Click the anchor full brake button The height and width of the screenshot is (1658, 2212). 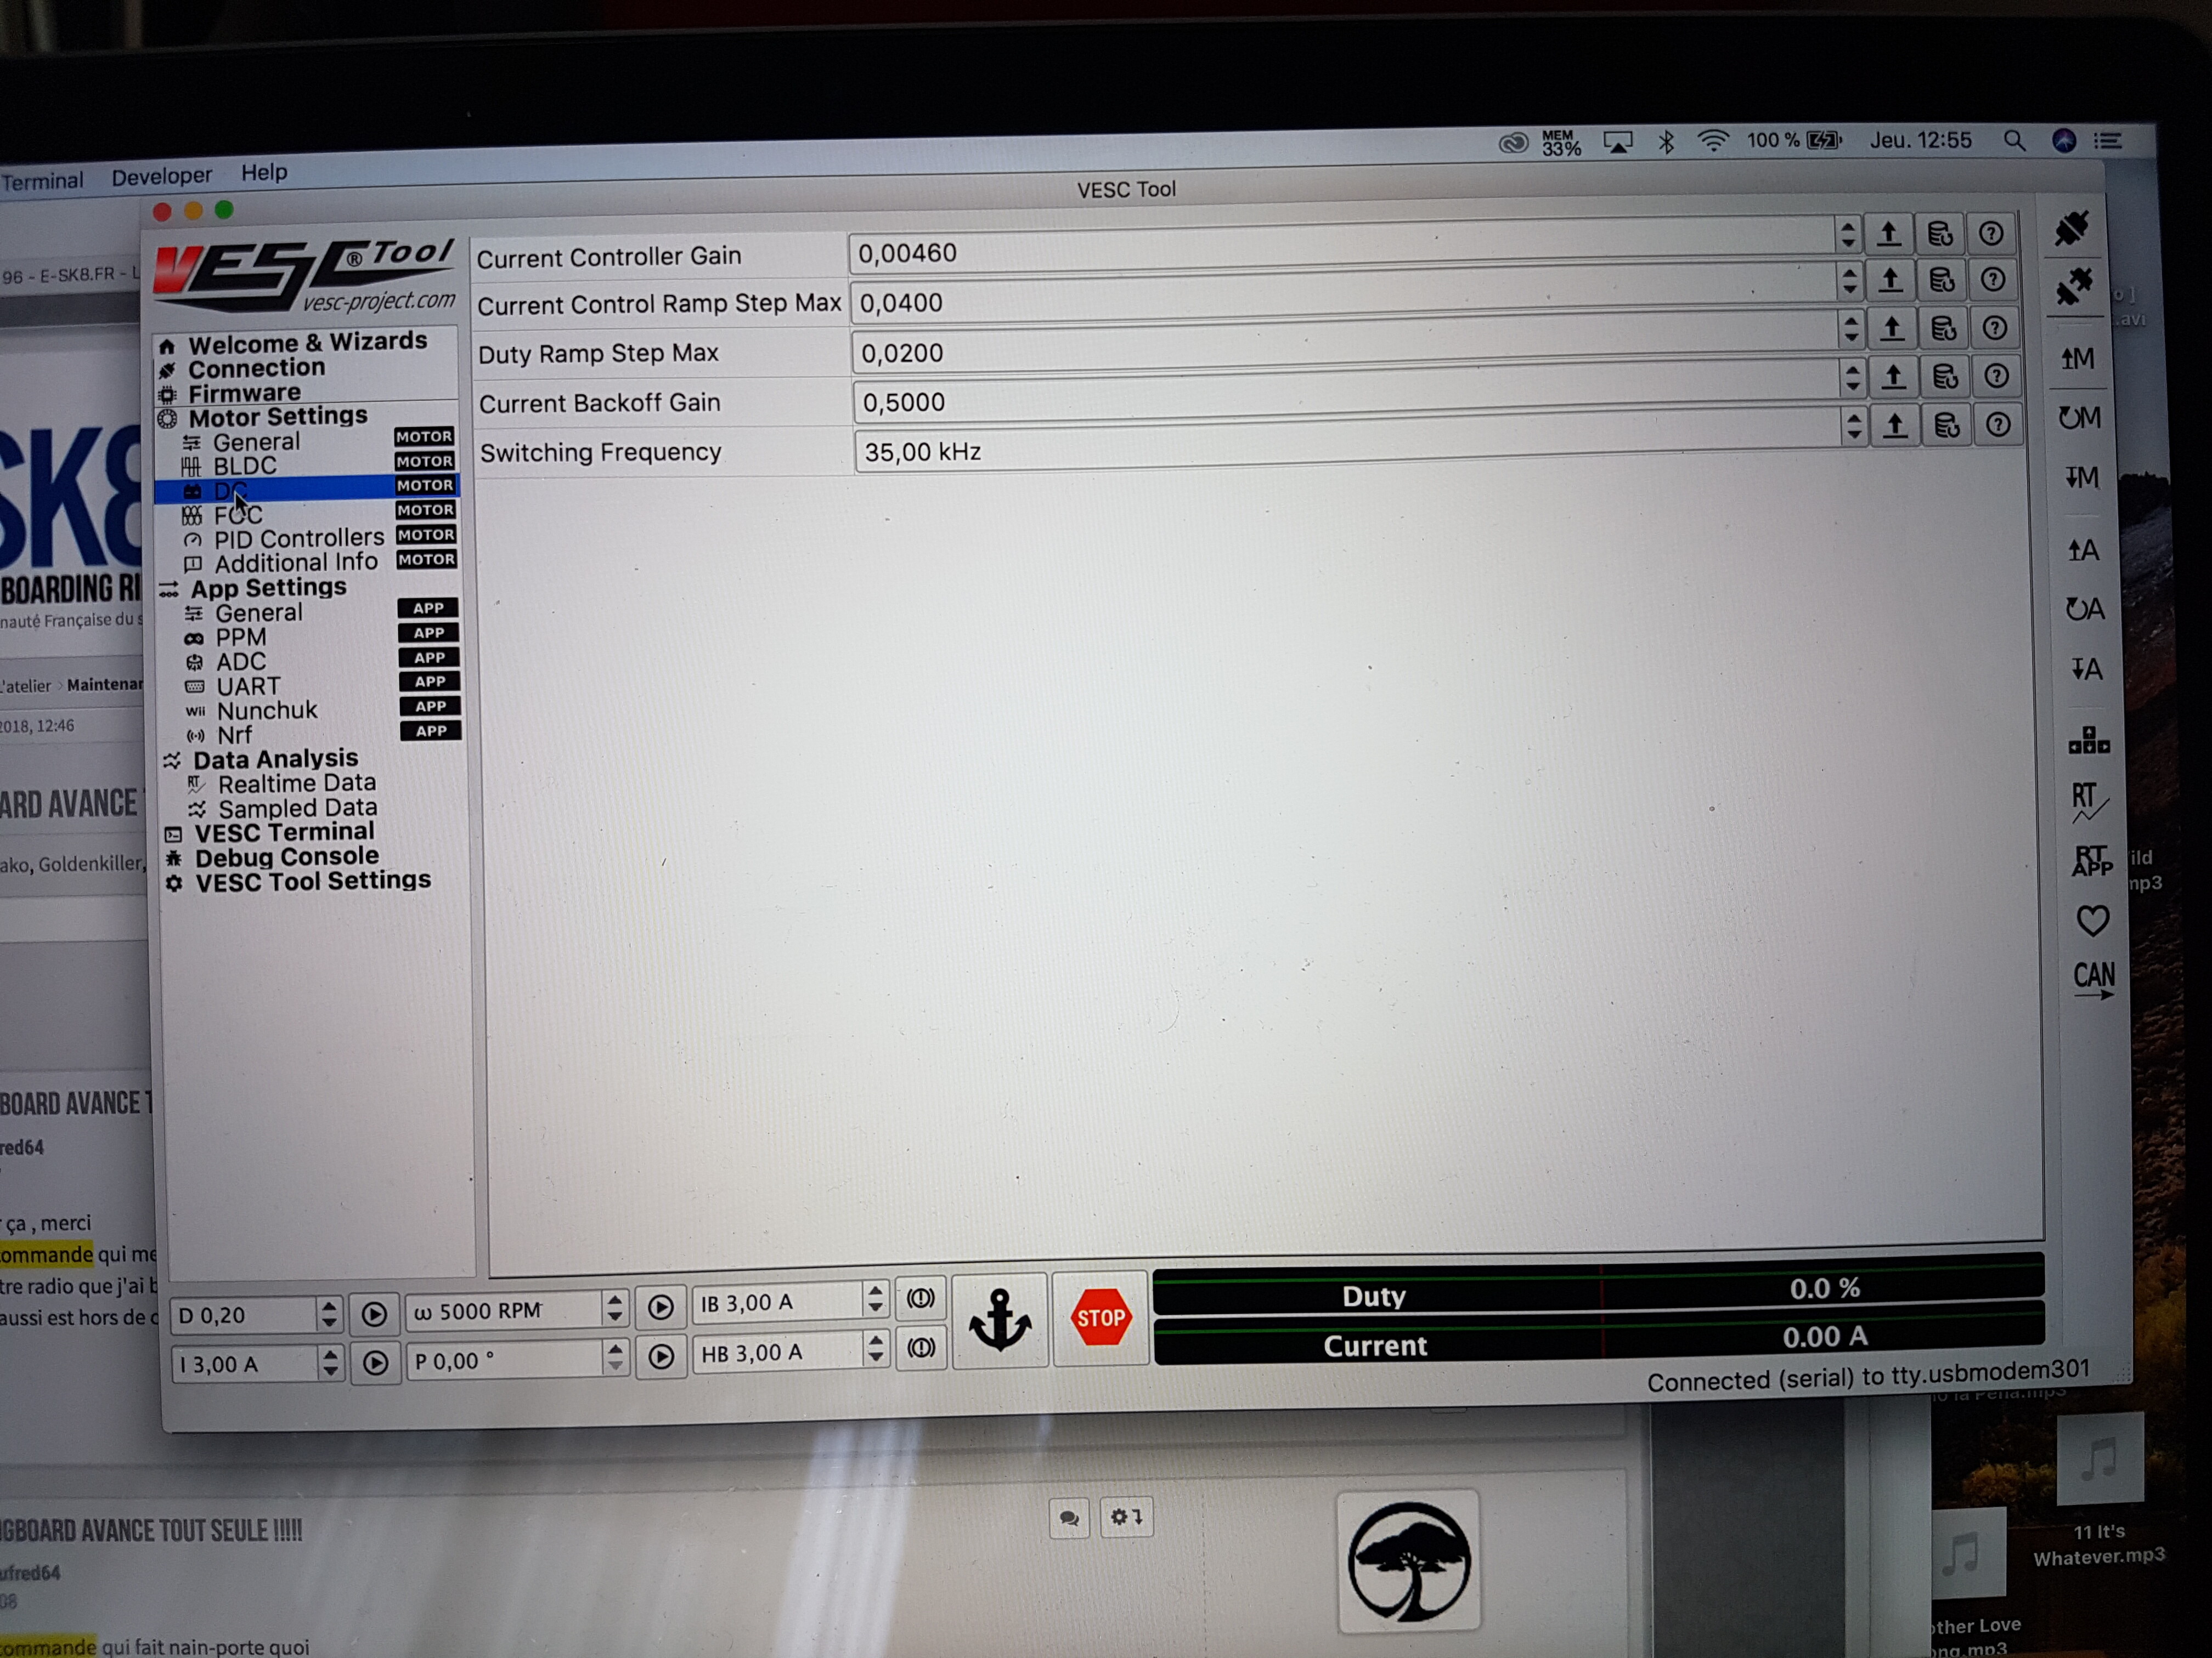(x=1000, y=1319)
